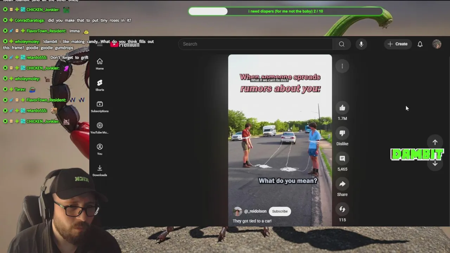Share the Short

[x=342, y=184]
